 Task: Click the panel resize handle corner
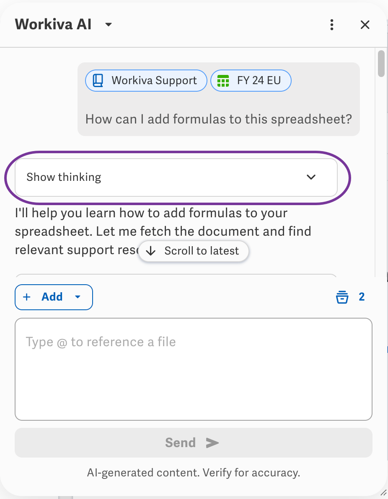[x=383, y=492]
